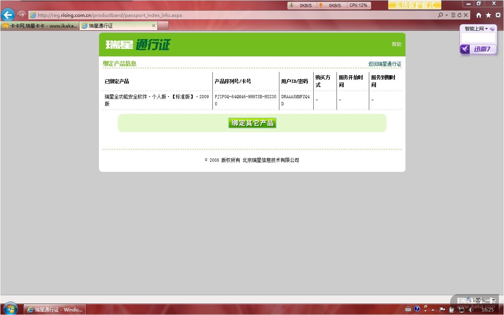This screenshot has width=504, height=315.
Task: Click the 迅雷7 button
Action: click(x=482, y=49)
